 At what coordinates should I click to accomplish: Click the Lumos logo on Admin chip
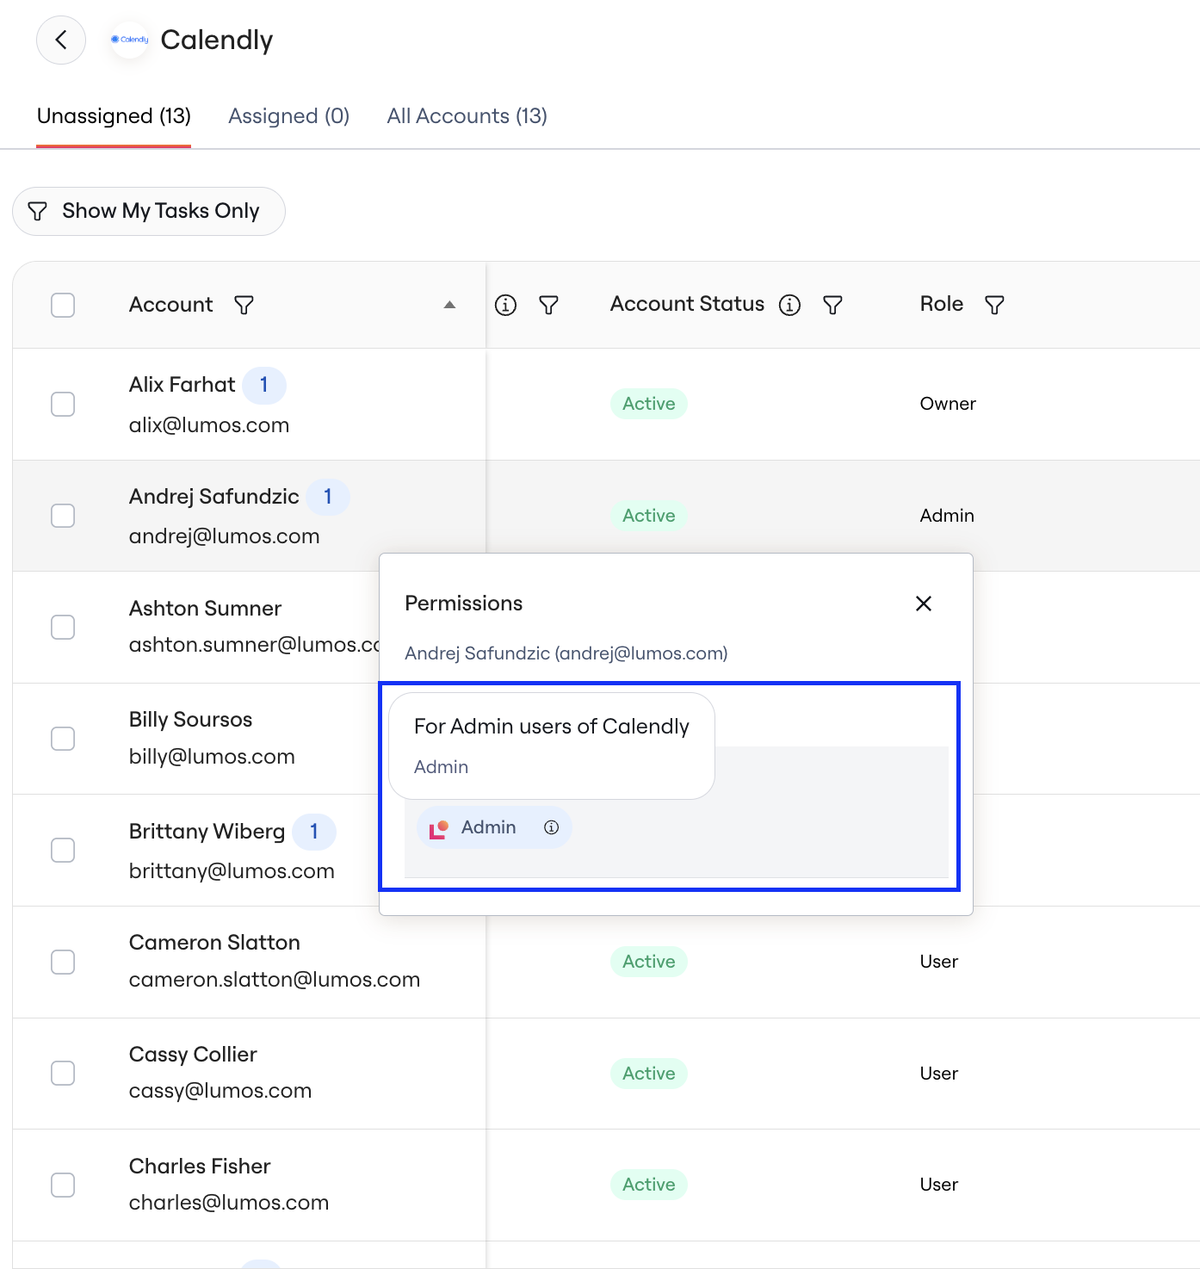tap(439, 828)
